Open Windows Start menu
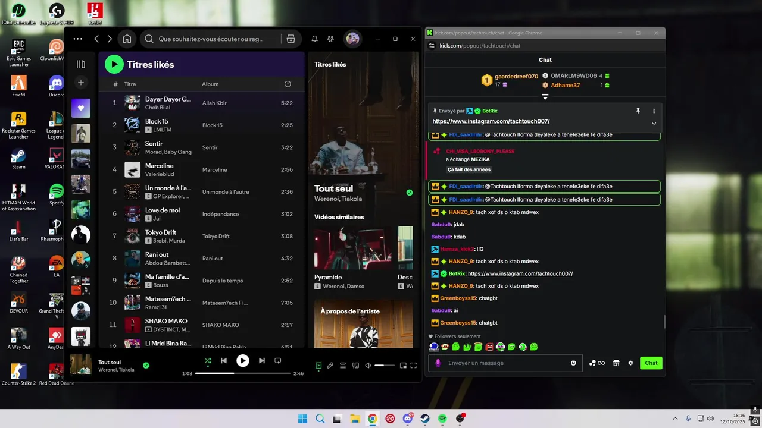Viewport: 762px width, 428px height. pyautogui.click(x=302, y=418)
